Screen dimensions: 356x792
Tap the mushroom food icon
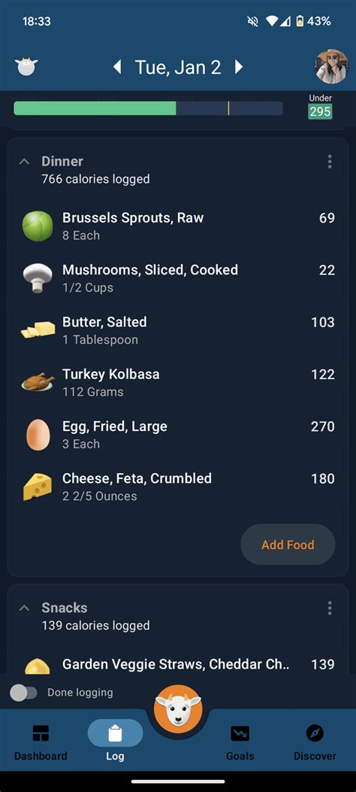[38, 278]
